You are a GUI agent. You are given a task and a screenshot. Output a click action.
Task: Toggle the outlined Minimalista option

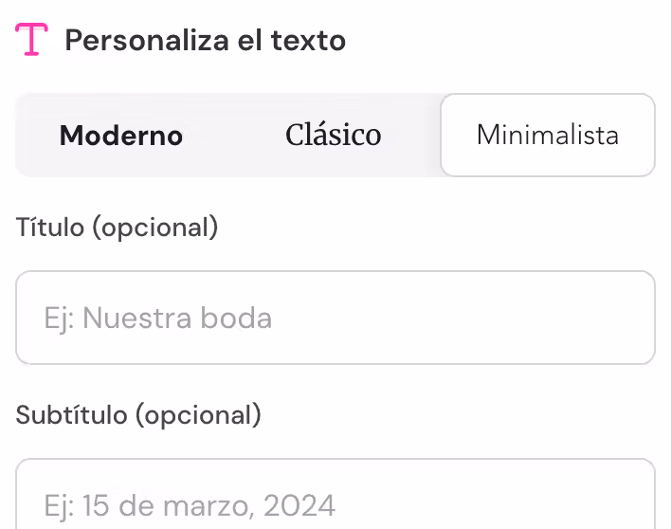[x=548, y=136]
